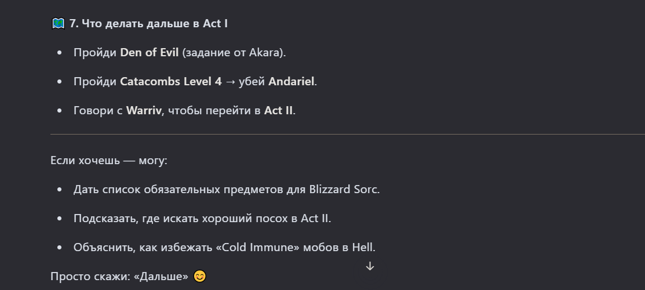Click the text 'Просто скажи: «Дальше»'

point(119,277)
